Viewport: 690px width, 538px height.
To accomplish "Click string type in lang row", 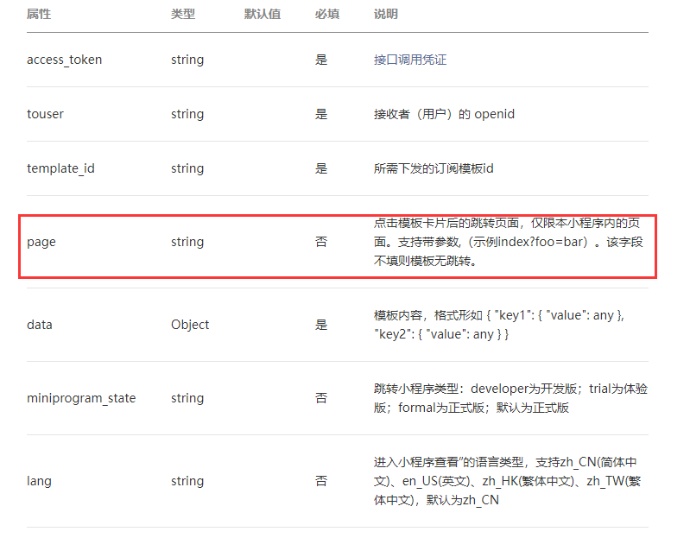I will (187, 481).
